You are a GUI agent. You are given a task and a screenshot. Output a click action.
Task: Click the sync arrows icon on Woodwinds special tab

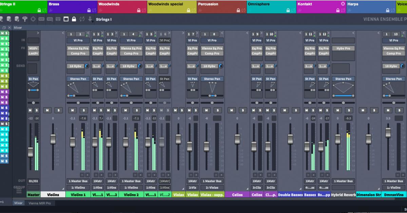tap(193, 10)
